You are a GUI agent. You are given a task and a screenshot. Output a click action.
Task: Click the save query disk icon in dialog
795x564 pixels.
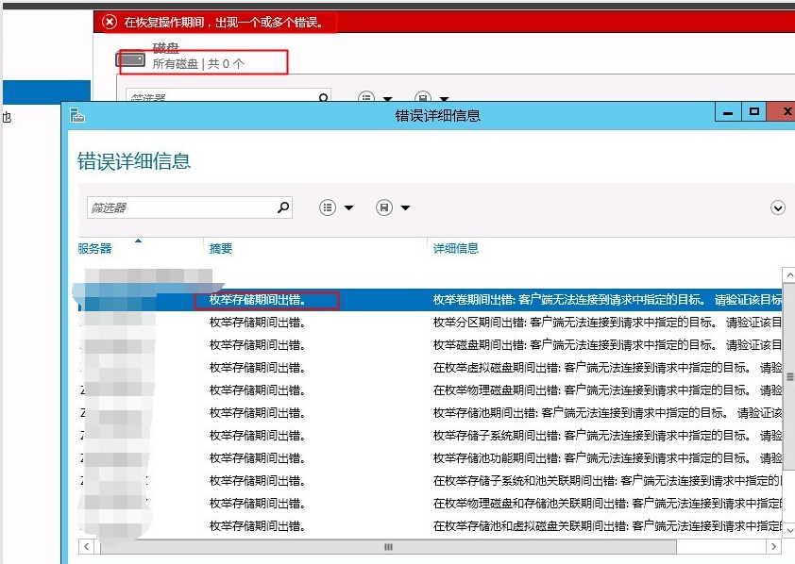click(x=384, y=207)
